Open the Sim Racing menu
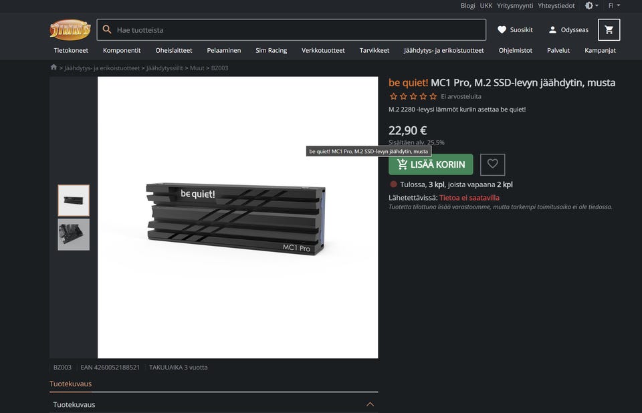Viewport: 642px width, 413px height. click(x=271, y=50)
